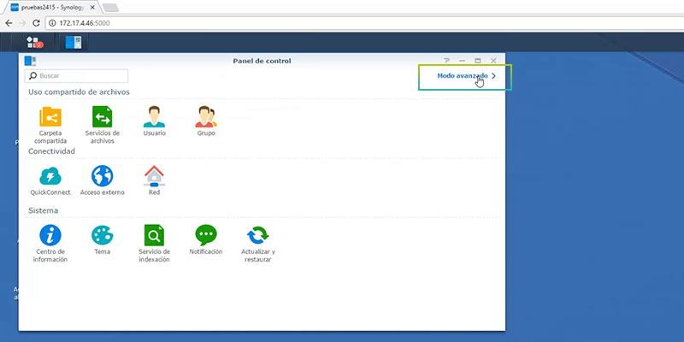Click the site info icon in address bar
Image resolution: width=684 pixels, height=342 pixels.
click(53, 23)
